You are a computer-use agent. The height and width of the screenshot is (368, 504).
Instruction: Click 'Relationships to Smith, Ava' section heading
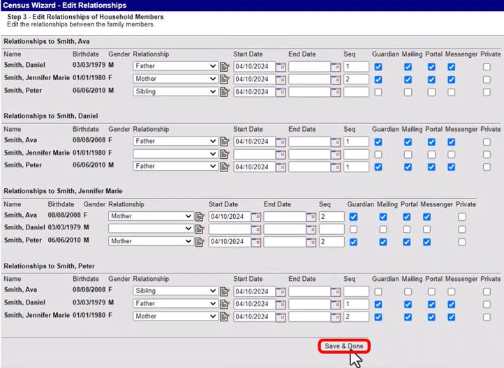pyautogui.click(x=47, y=41)
